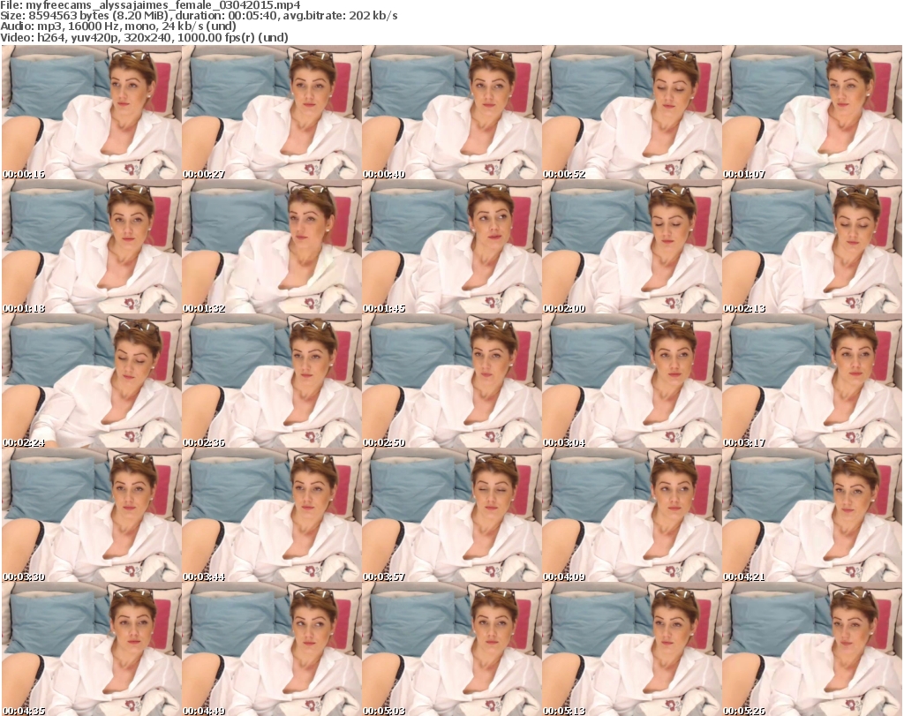The image size is (904, 716).
Task: Select the thumbnail frame at 00:00:52
Action: pos(632,112)
